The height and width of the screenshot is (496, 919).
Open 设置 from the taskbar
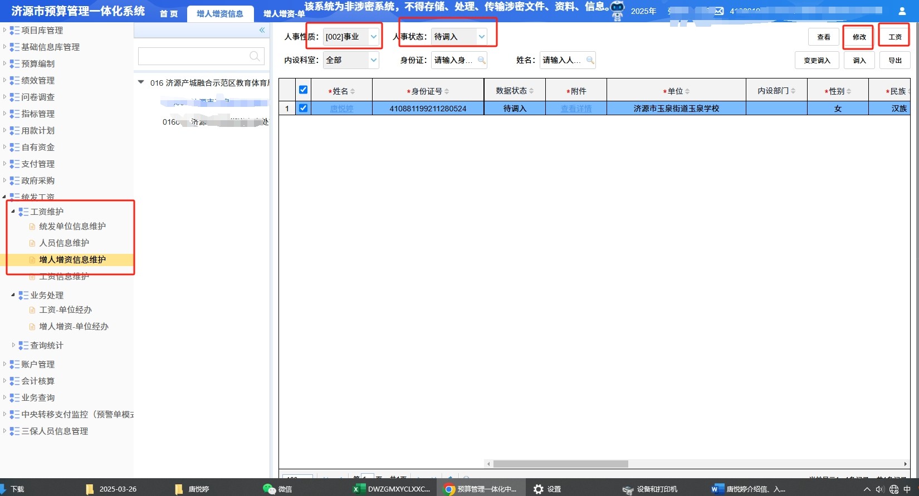pyautogui.click(x=548, y=489)
